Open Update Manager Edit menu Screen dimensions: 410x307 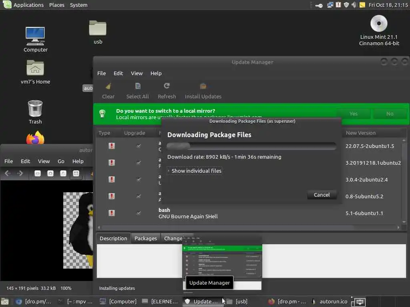(118, 74)
